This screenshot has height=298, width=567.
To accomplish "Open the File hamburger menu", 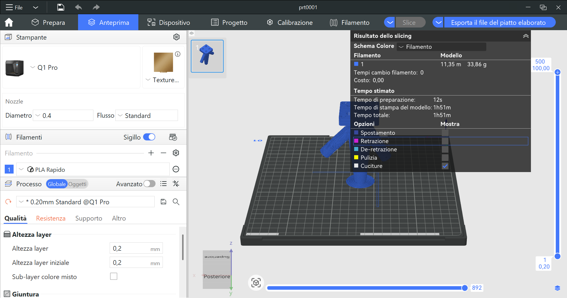I will pyautogui.click(x=14, y=7).
